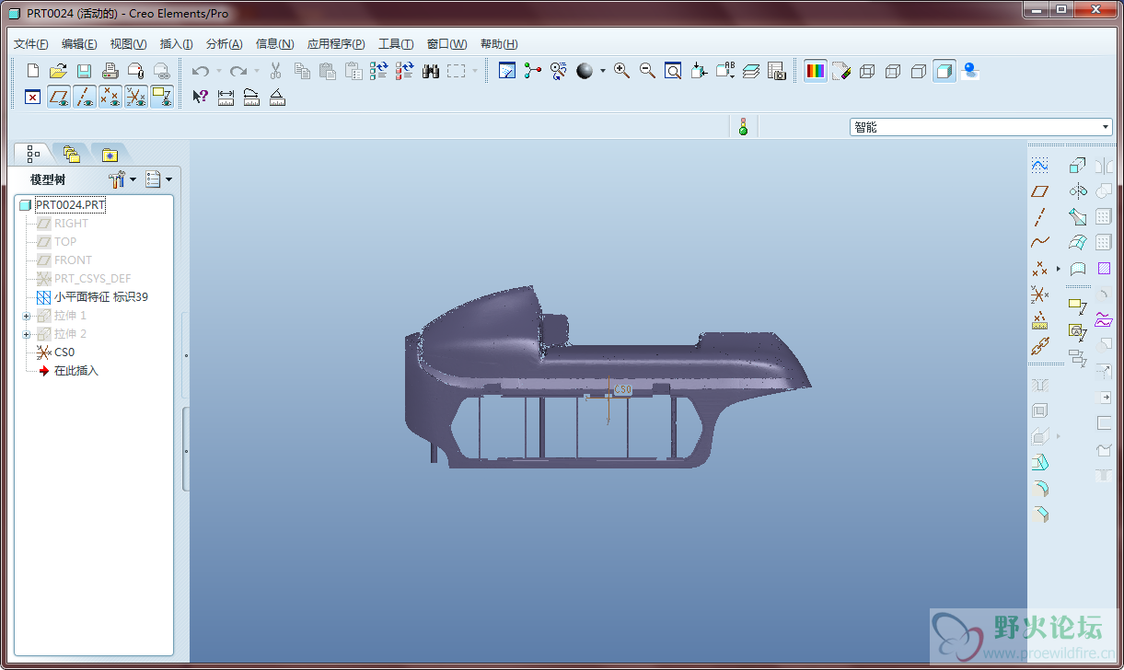Expand the 拉伸 1 tree node
This screenshot has height=670, width=1124.
click(x=27, y=316)
